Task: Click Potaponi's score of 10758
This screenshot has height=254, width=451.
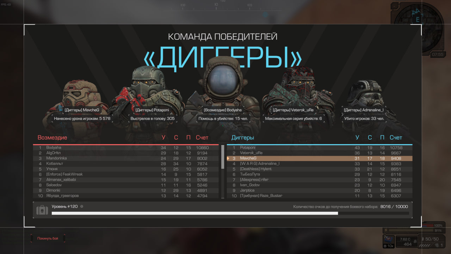Action: (x=396, y=148)
